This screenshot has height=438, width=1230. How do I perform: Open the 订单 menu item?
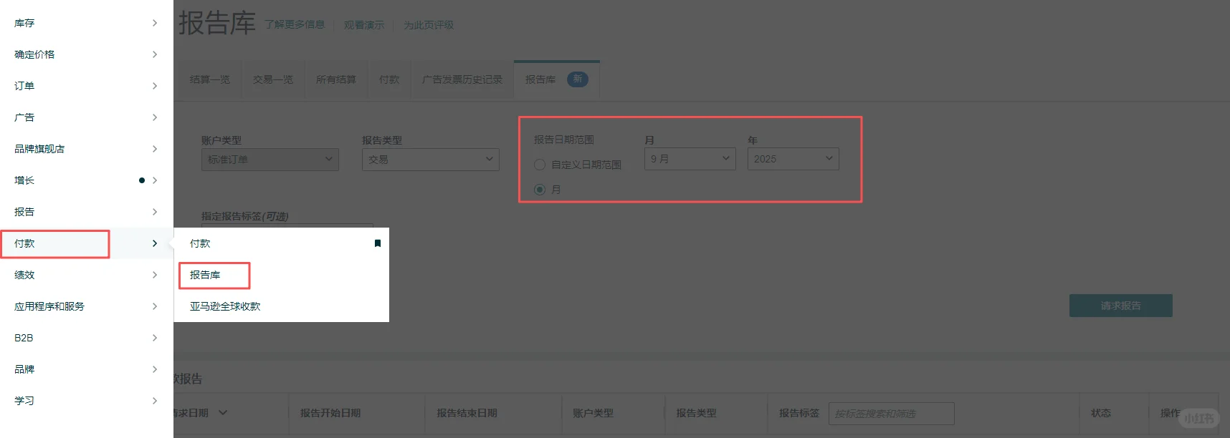pos(87,86)
